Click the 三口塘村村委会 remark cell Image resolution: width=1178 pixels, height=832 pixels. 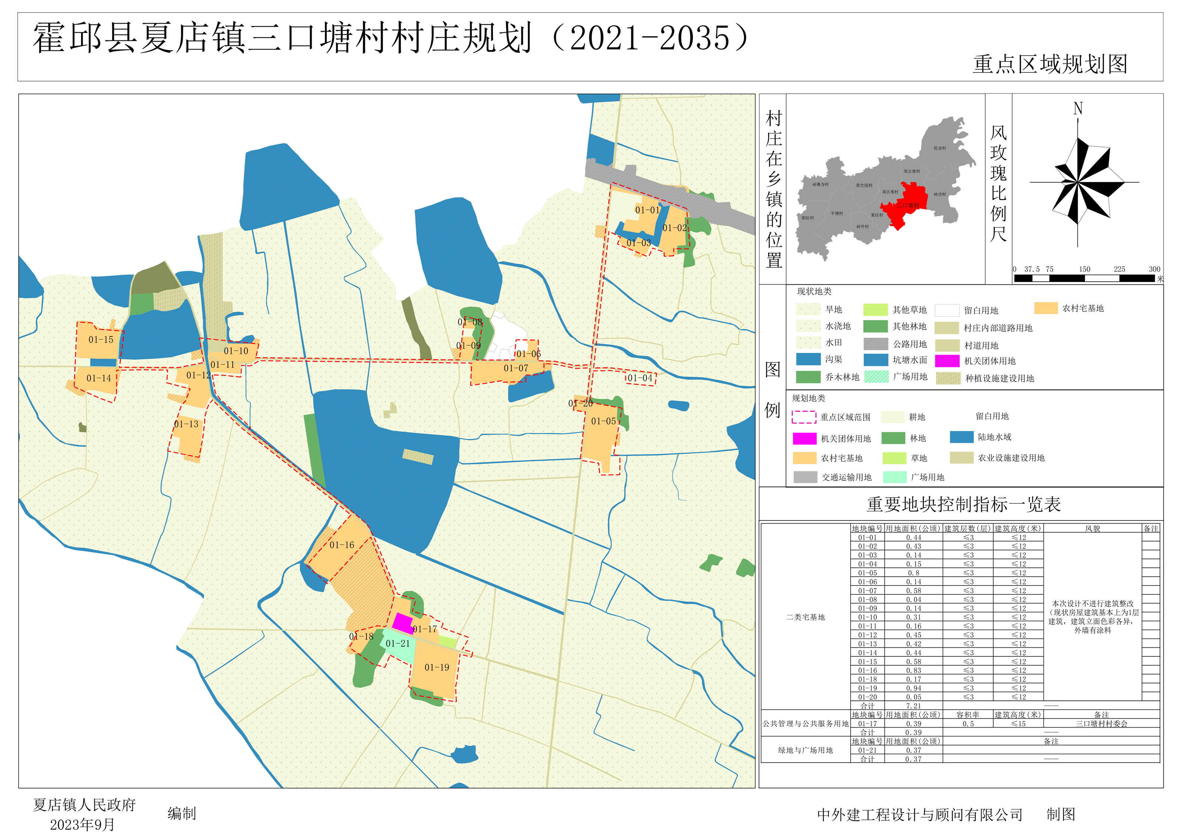tap(1102, 724)
